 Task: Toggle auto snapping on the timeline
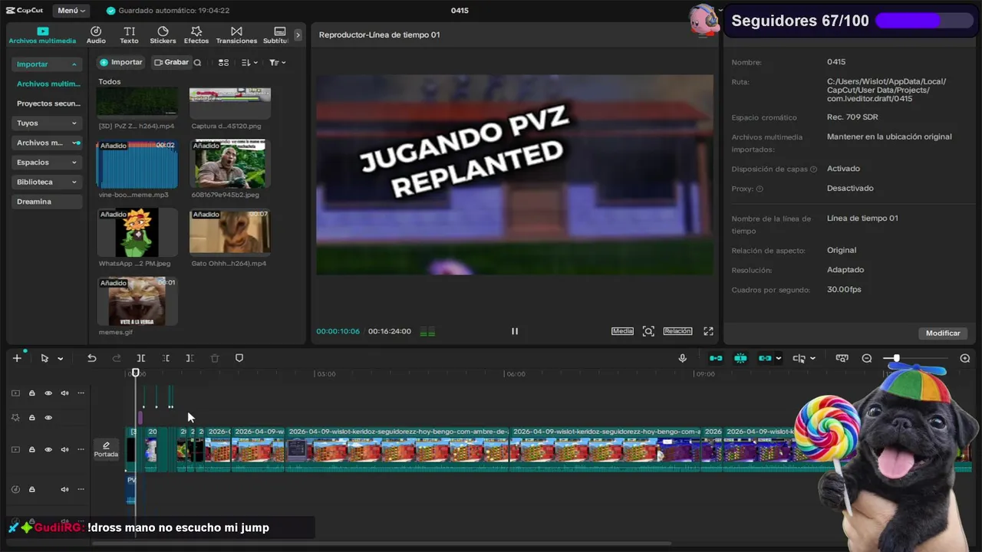[x=740, y=358]
